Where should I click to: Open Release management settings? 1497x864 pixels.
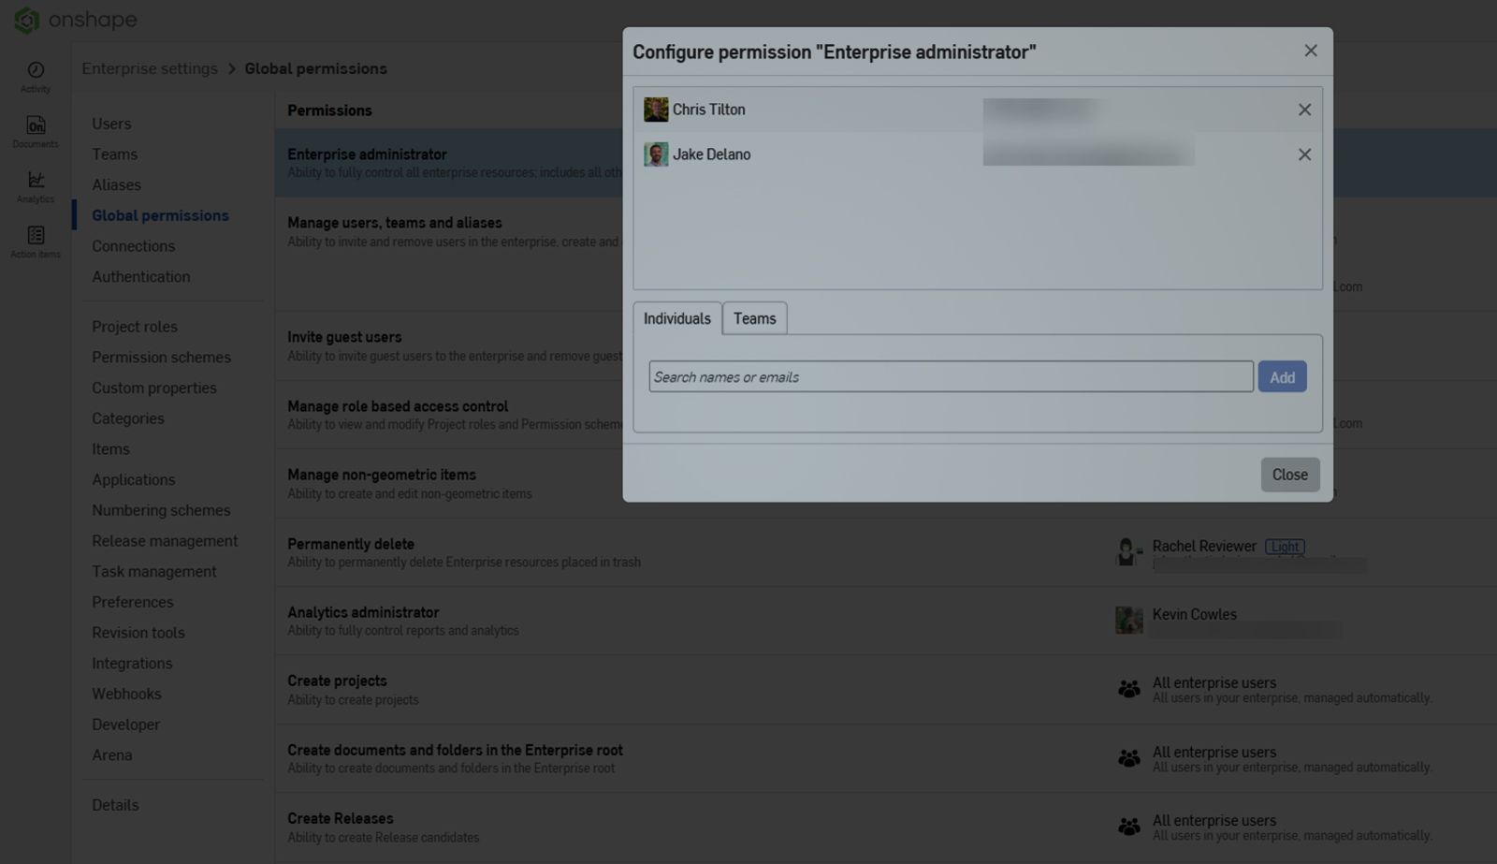pyautogui.click(x=165, y=540)
